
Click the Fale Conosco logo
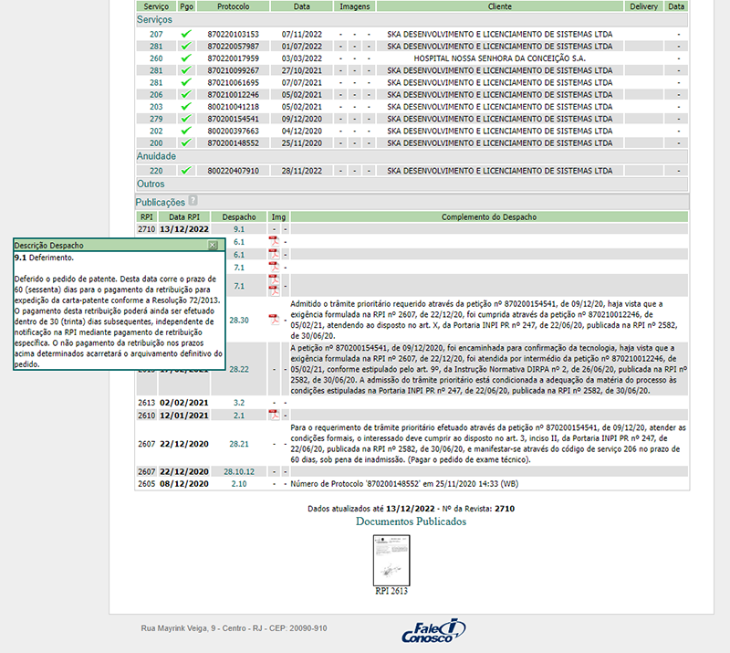click(433, 631)
